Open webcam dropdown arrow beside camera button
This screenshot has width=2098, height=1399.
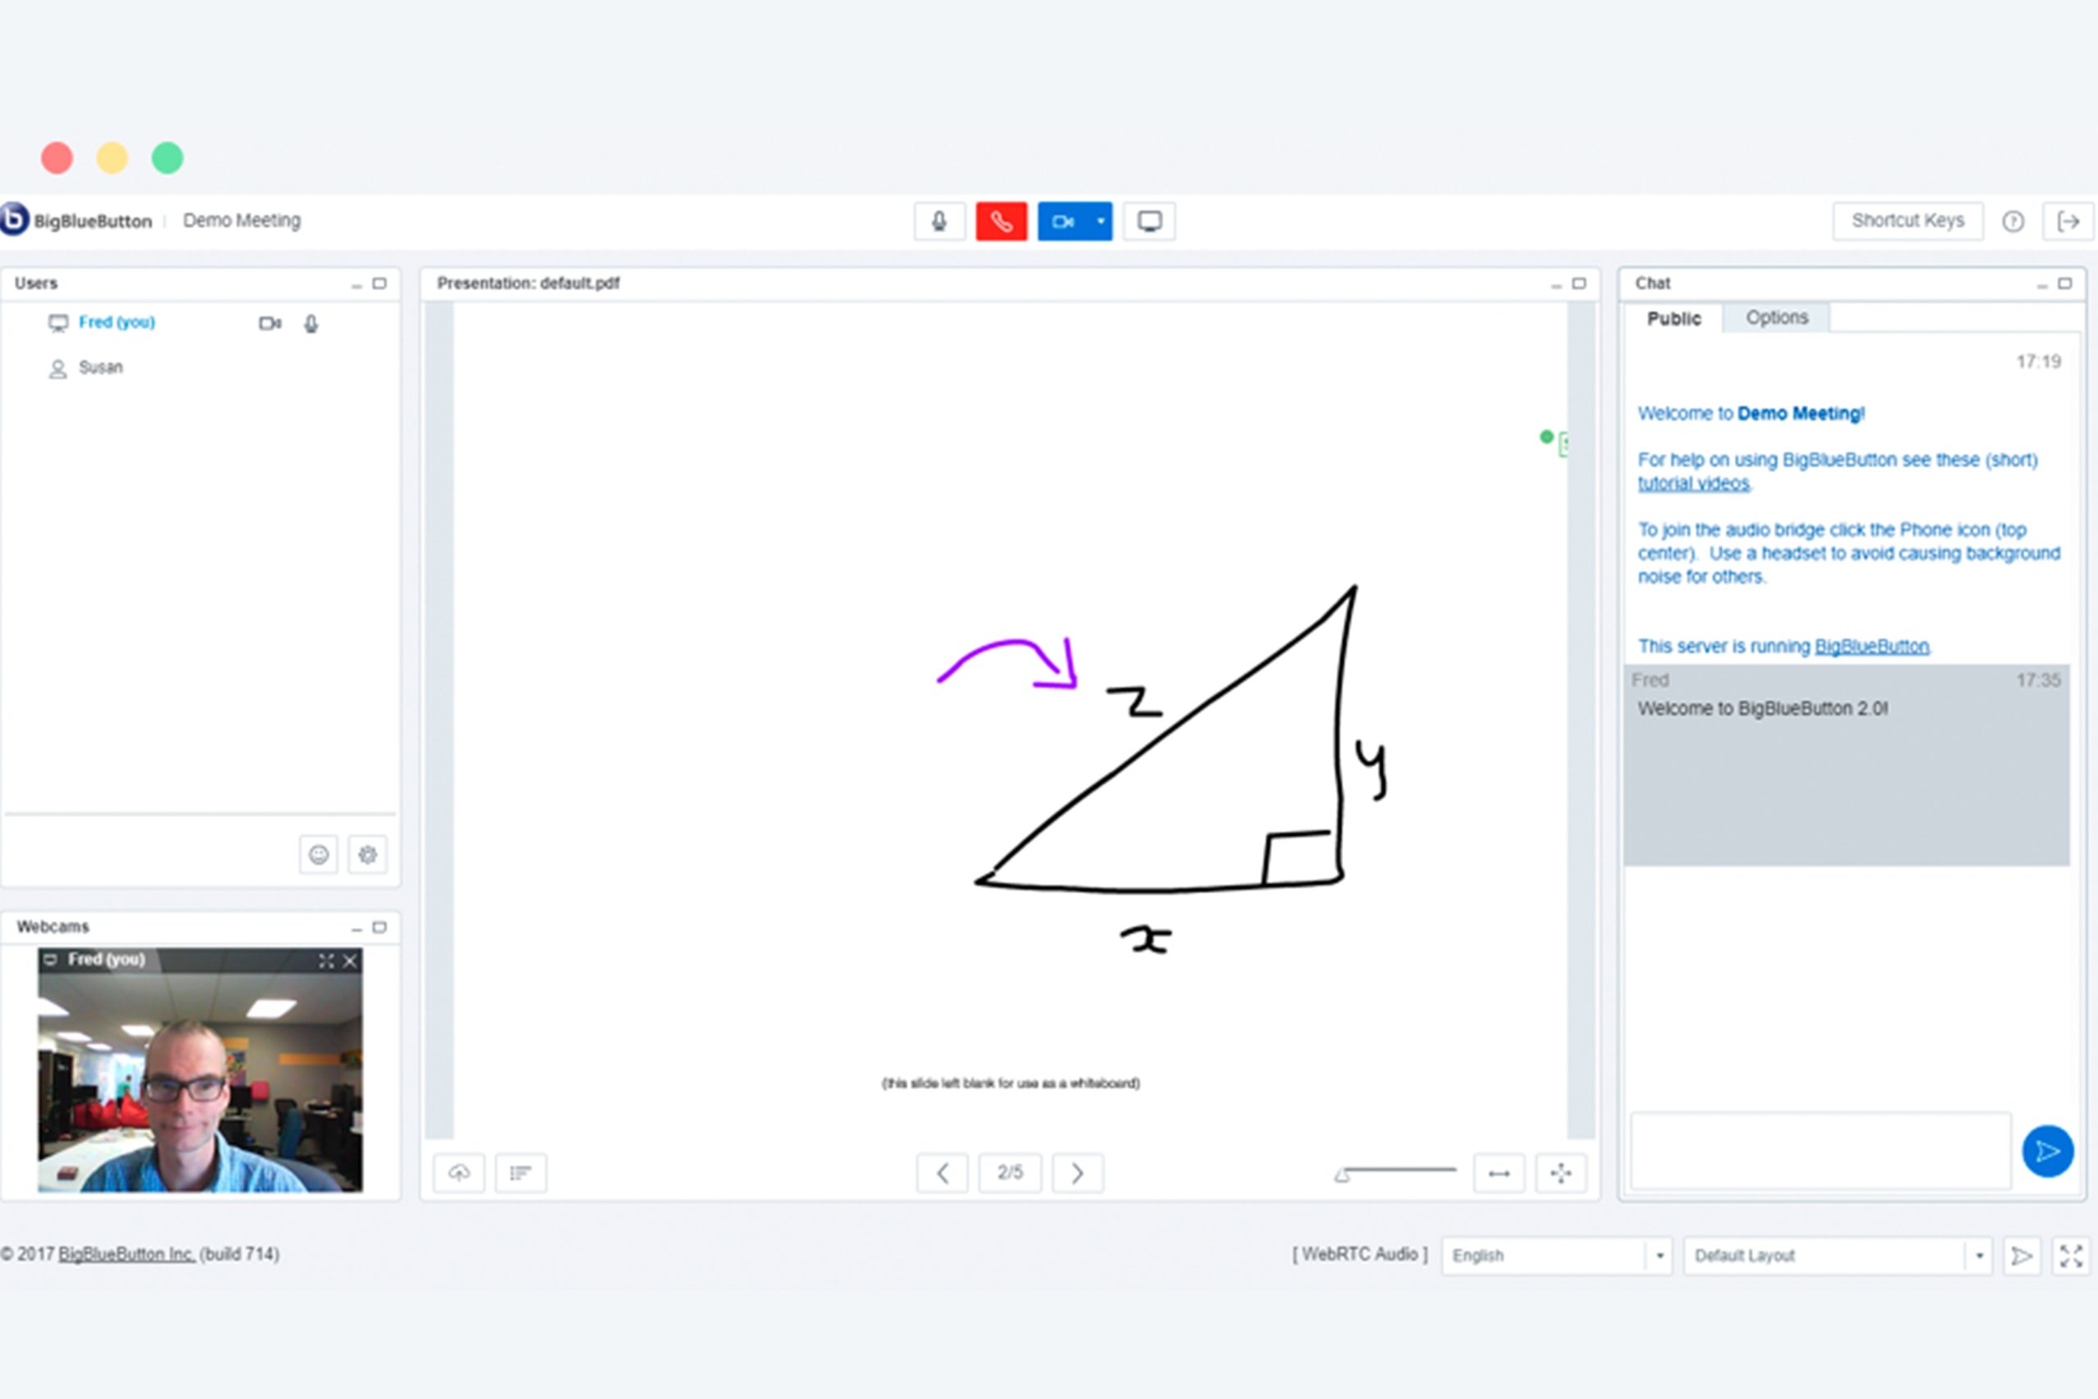tap(1101, 221)
